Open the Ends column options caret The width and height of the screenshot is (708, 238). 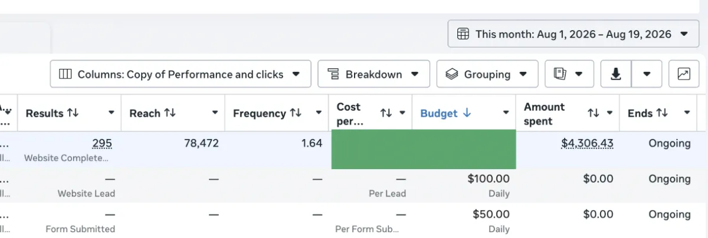[687, 113]
